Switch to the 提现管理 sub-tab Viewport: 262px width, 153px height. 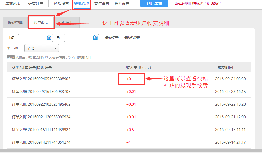pos(15,23)
